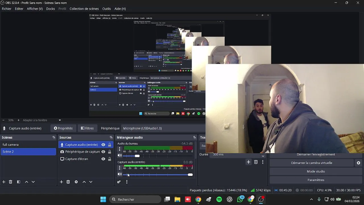The image size is (364, 205).
Task: Move scene up with the Scènes up arrow
Action: coord(26,182)
